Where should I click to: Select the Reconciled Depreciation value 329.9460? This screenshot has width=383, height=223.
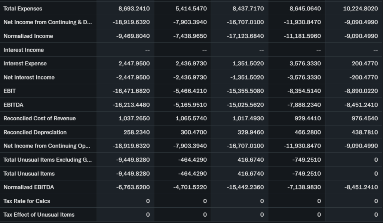[x=251, y=132]
